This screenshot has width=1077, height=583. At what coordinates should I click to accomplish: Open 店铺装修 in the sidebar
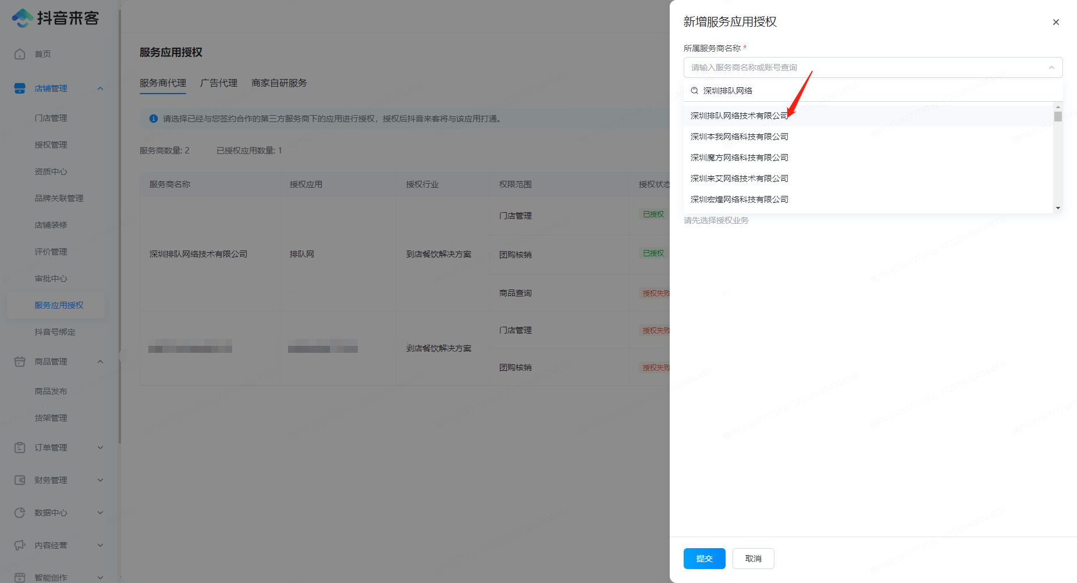coord(51,225)
